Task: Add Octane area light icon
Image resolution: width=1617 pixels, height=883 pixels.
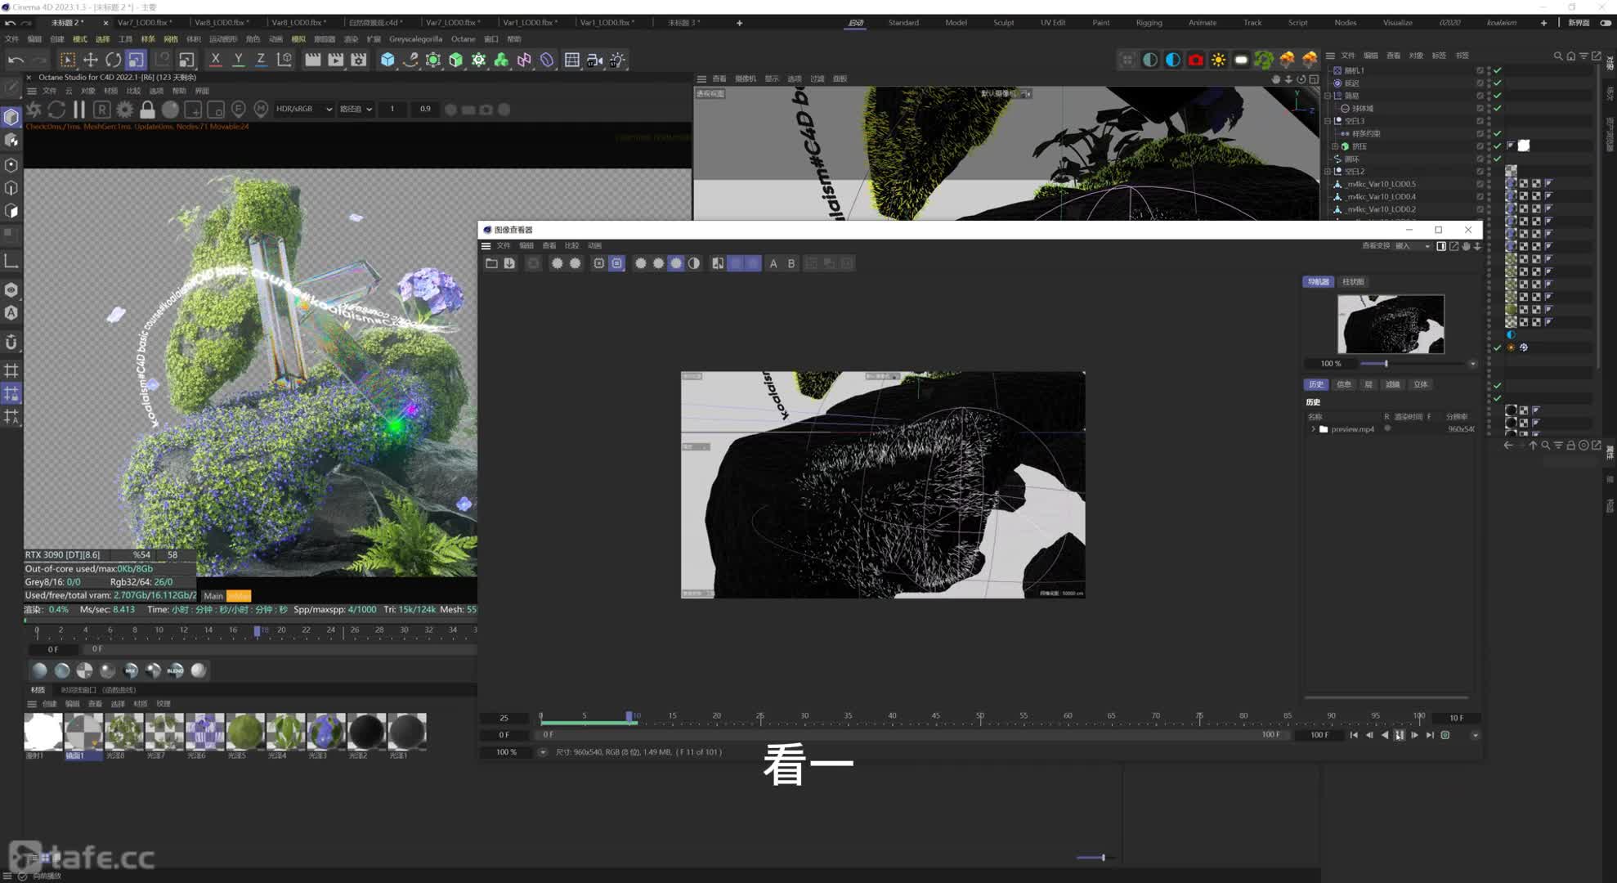Action: coord(1241,60)
